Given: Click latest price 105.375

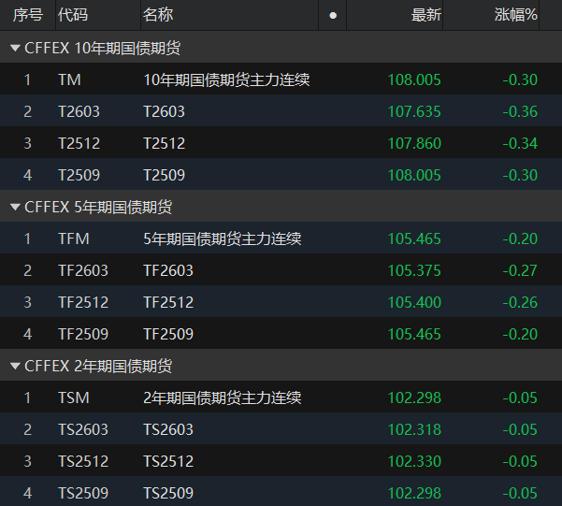Looking at the screenshot, I should click(x=414, y=270).
